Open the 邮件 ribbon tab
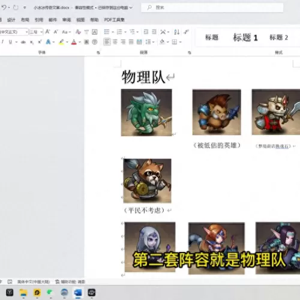The width and height of the screenshot is (300, 300). pos(53,20)
